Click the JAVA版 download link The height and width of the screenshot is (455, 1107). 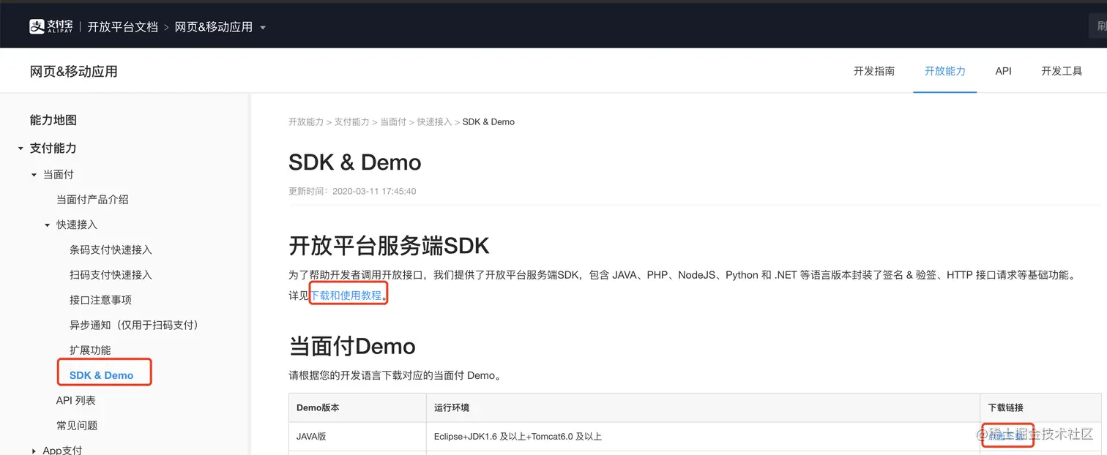click(x=1006, y=436)
